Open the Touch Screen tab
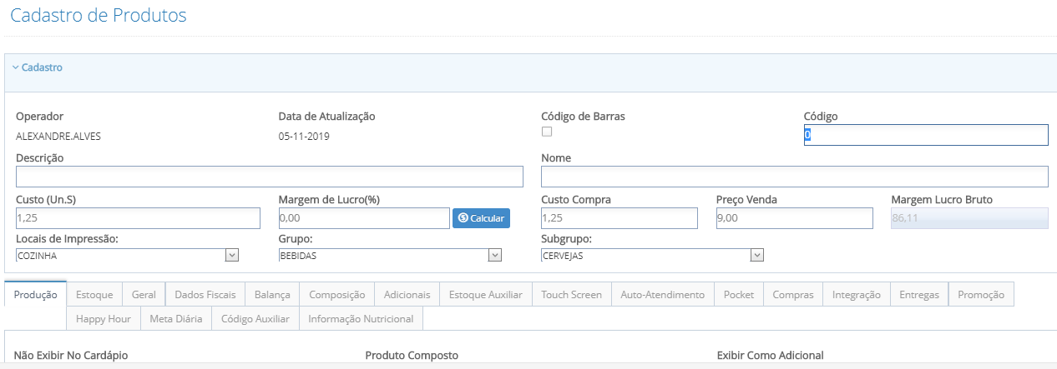The width and height of the screenshot is (1057, 369). point(571,295)
